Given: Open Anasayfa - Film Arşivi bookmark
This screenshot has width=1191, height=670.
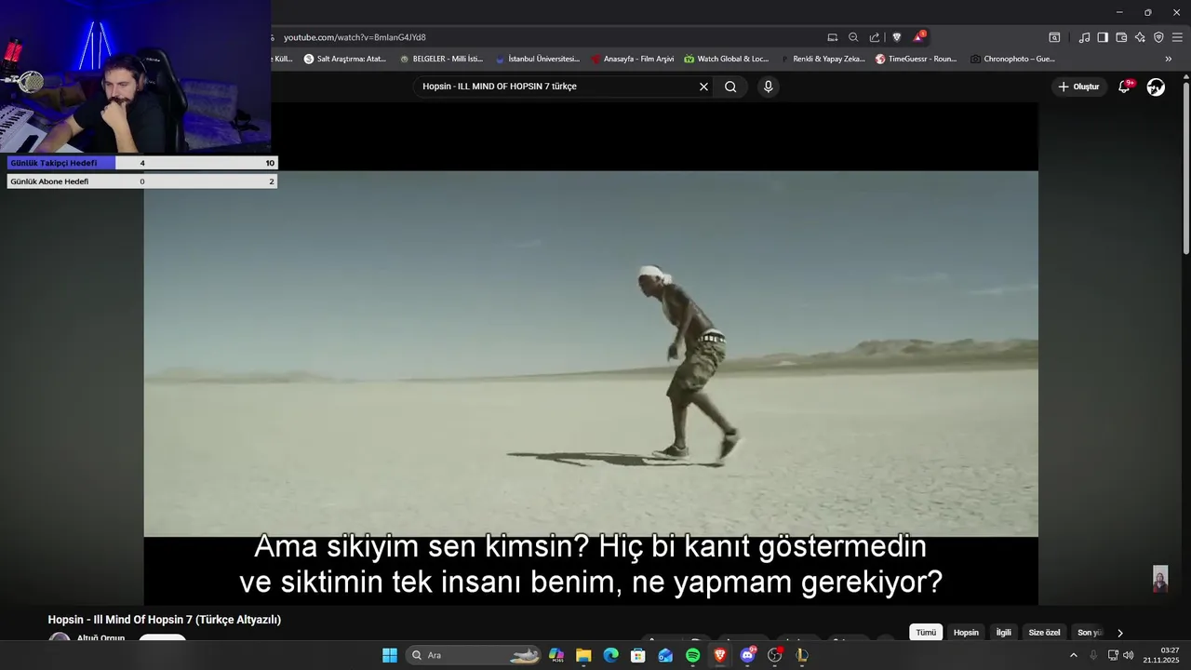Looking at the screenshot, I should 633,59.
